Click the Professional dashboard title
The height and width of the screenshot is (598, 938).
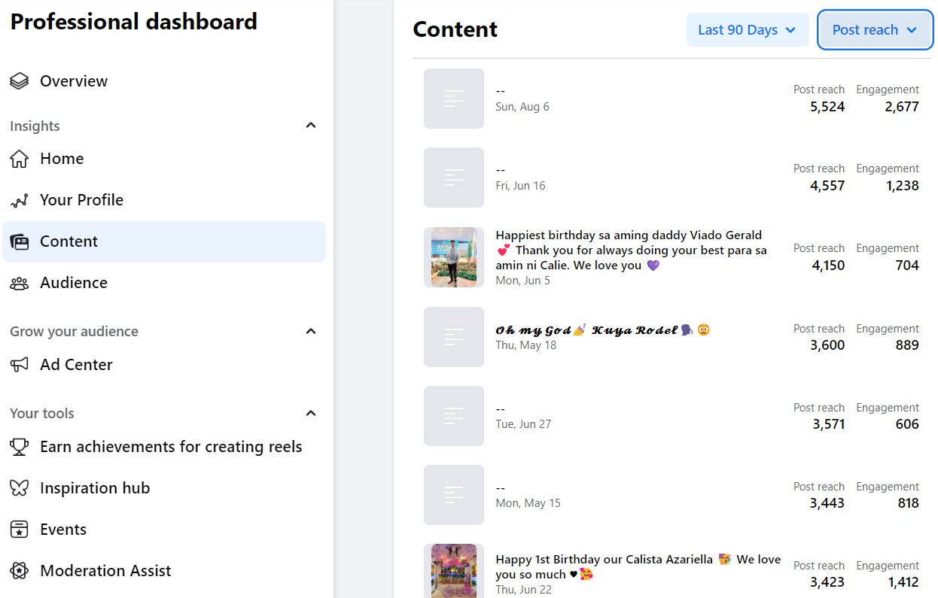(134, 22)
